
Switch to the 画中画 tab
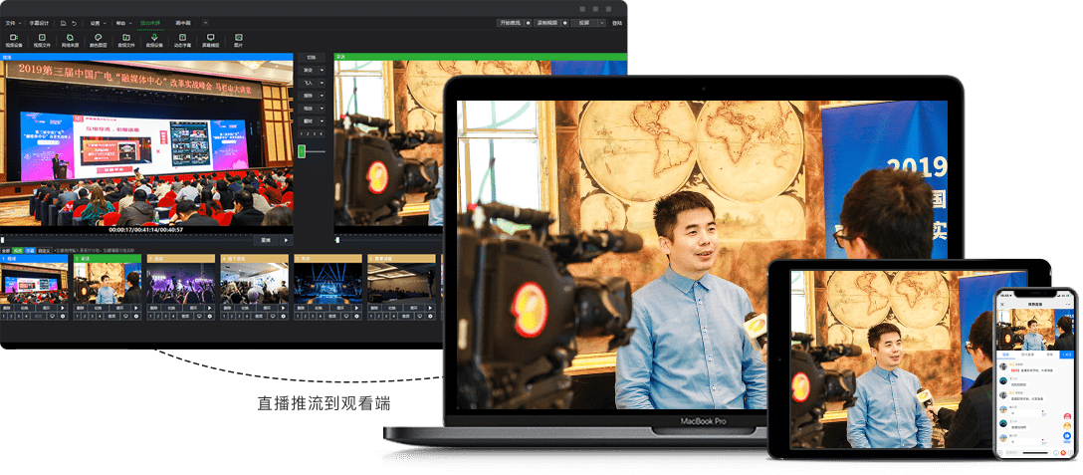pos(183,22)
